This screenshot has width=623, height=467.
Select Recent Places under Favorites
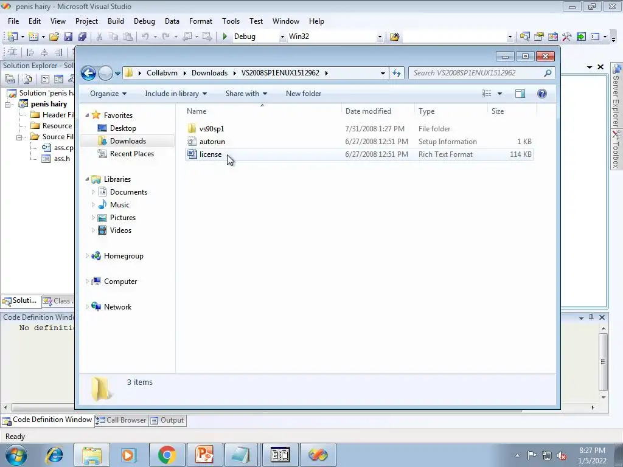tap(131, 154)
